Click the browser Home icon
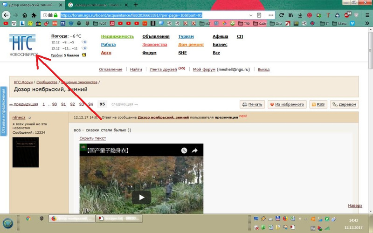The image size is (373, 233). (25, 15)
